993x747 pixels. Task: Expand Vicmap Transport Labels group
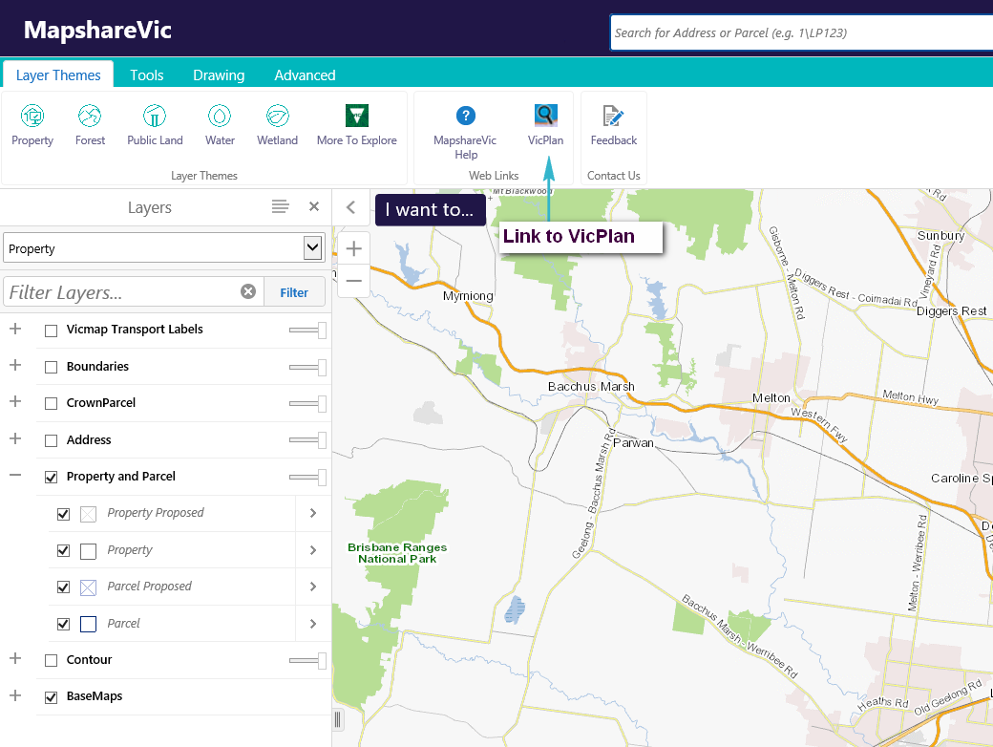(15, 329)
